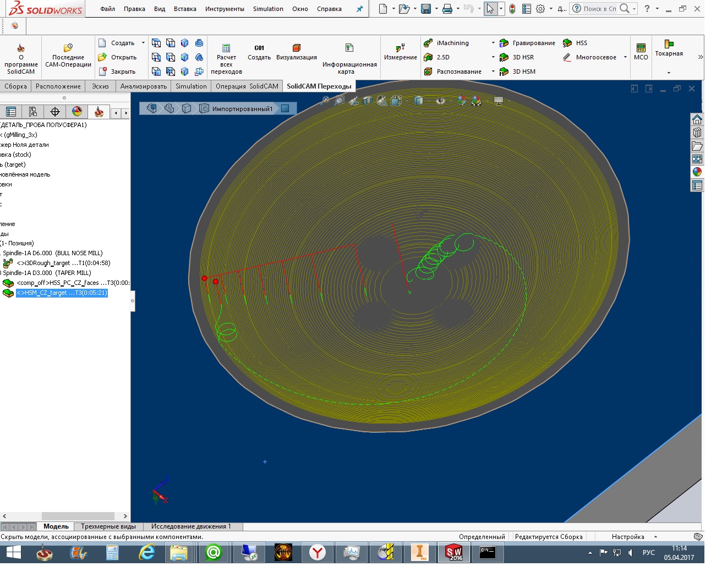The image size is (711, 583).
Task: Toggle the traffic-light rebuild button
Action: pyautogui.click(x=512, y=9)
